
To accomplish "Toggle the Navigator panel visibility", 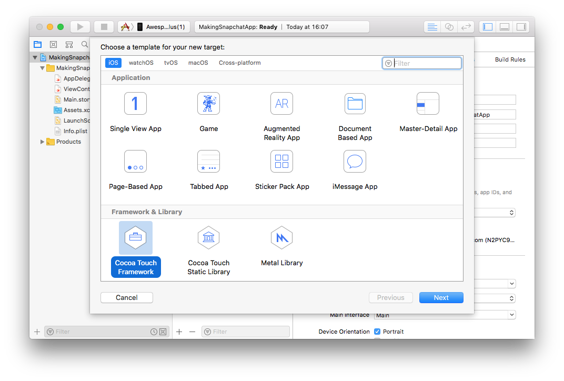I will click(488, 27).
